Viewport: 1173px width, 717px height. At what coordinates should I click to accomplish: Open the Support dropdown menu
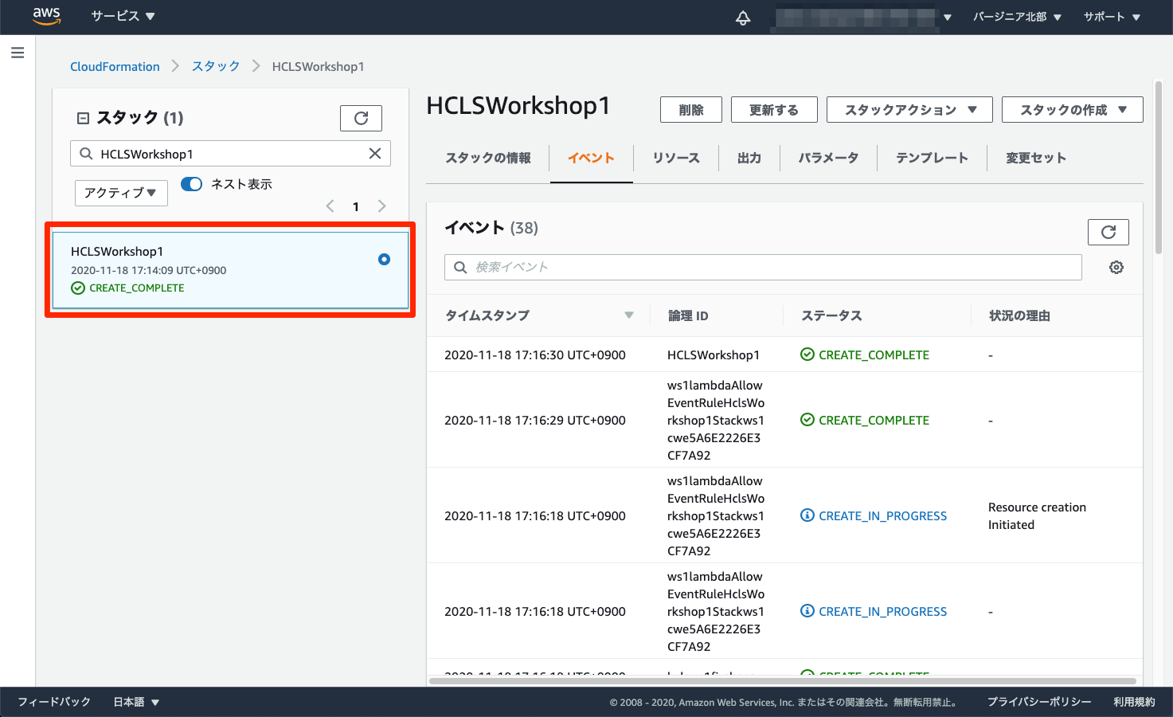point(1112,17)
